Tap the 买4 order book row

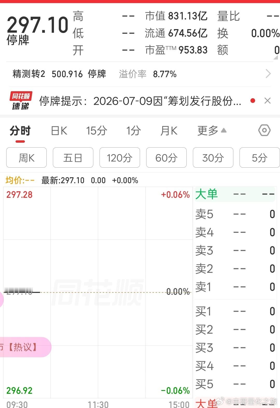(235, 366)
